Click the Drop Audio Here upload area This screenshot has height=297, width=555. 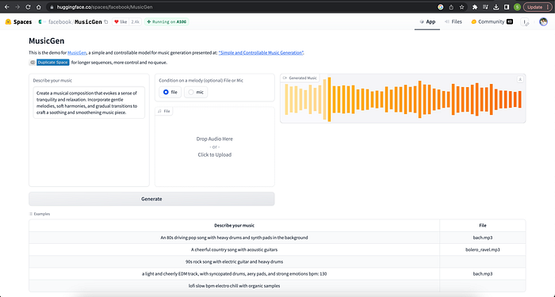tap(215, 147)
